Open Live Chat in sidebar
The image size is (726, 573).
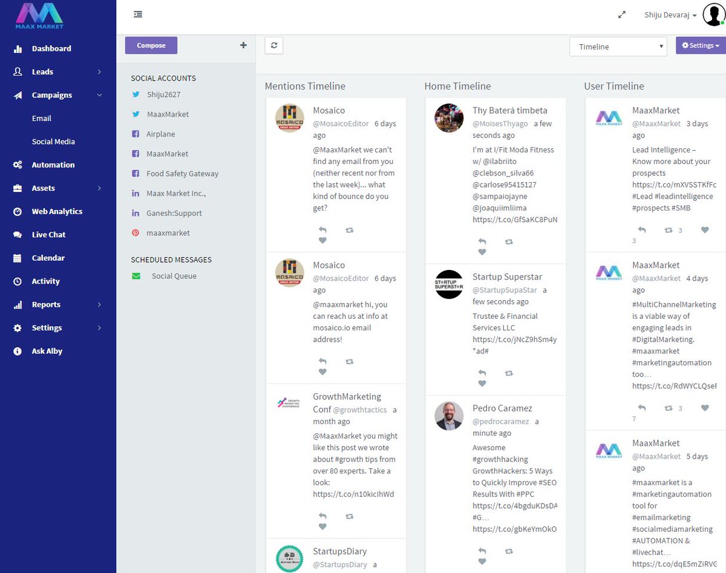click(48, 235)
